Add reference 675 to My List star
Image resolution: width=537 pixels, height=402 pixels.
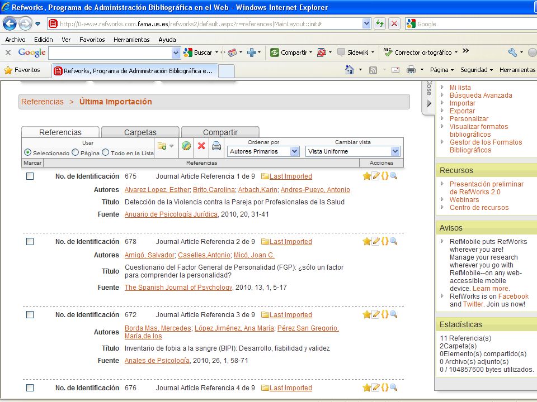click(x=367, y=176)
